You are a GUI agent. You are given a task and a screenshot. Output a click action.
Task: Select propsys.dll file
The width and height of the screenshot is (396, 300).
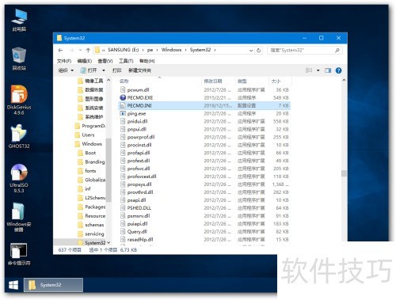click(x=139, y=184)
